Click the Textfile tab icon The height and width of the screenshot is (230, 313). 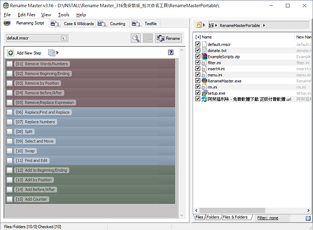click(136, 24)
